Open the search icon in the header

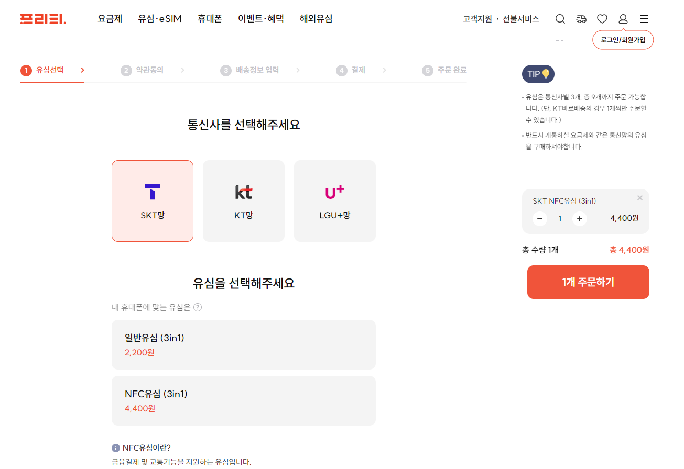tap(560, 18)
